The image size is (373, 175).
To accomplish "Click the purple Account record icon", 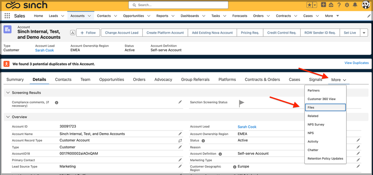I will point(7,30).
